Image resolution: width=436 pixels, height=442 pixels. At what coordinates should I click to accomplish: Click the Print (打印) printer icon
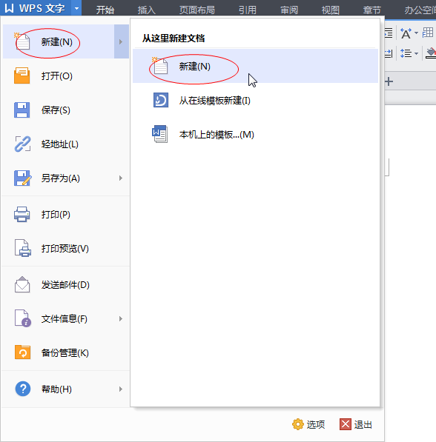point(22,215)
